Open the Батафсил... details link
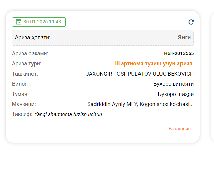 [181, 129]
